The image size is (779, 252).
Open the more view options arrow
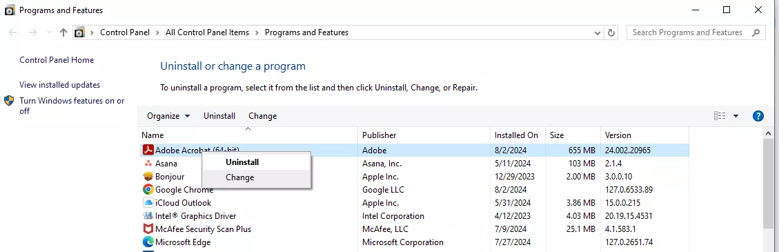736,116
